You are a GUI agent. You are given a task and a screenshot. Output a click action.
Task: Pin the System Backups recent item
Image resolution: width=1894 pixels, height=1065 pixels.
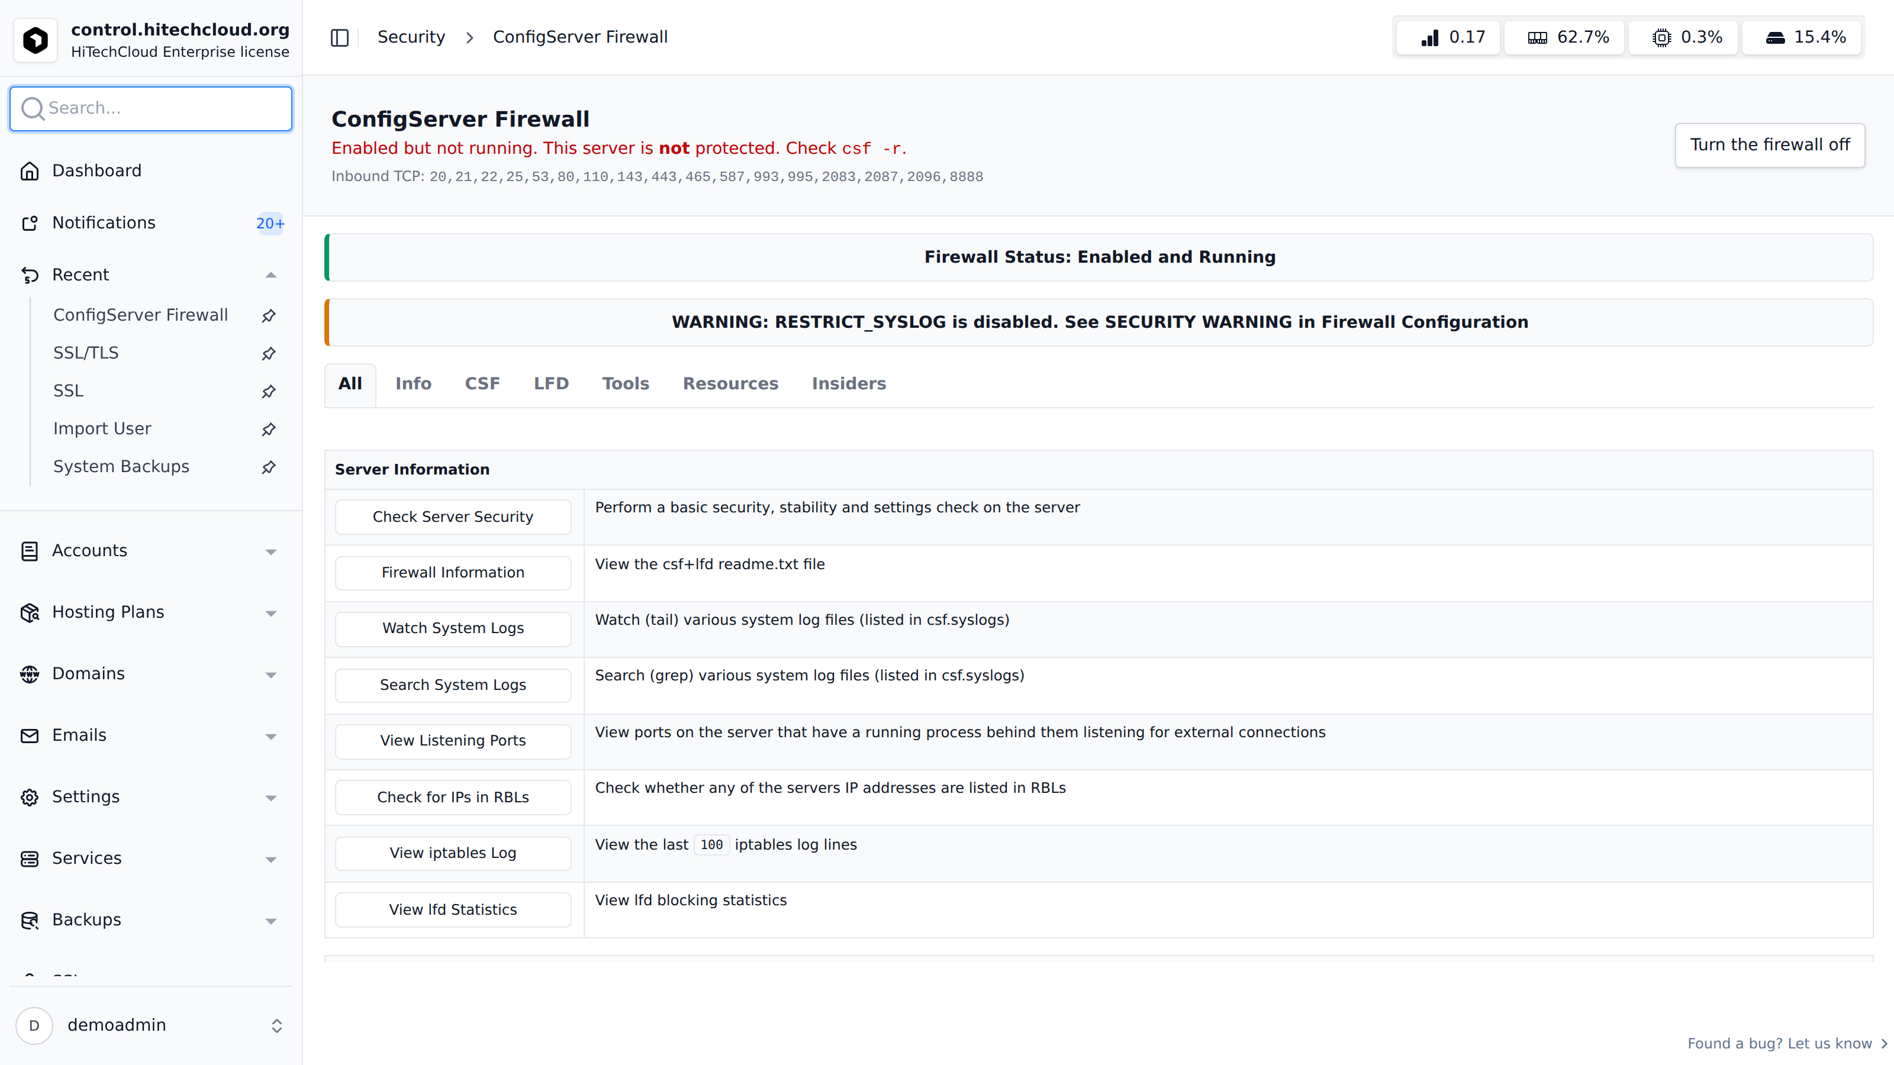(269, 467)
